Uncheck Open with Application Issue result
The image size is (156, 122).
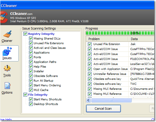(x=90, y=69)
